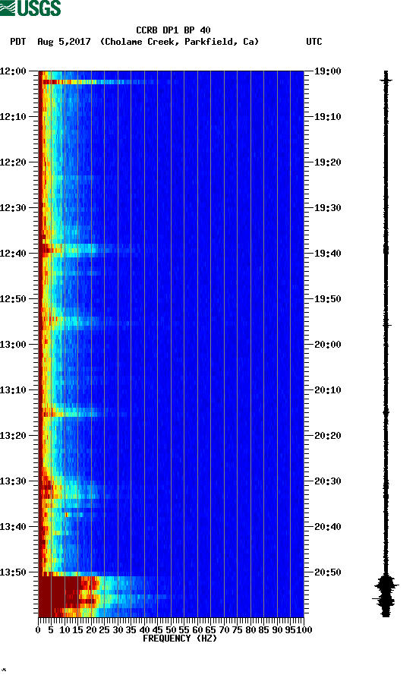The height and width of the screenshot is (678, 419).
Task: Click the 20:00 UTC time label
Action: pos(327,345)
